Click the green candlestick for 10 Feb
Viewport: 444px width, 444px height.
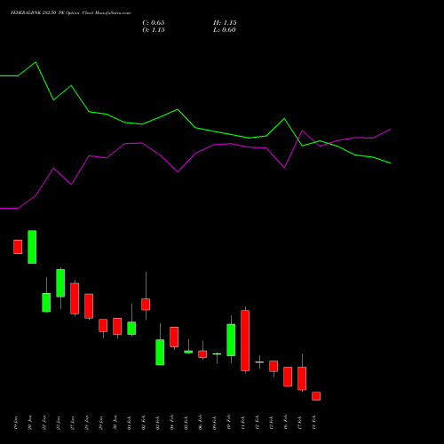pos(231,340)
